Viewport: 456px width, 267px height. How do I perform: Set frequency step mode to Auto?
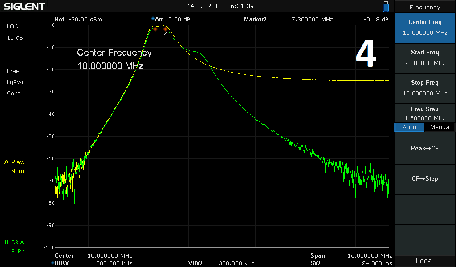coord(409,127)
